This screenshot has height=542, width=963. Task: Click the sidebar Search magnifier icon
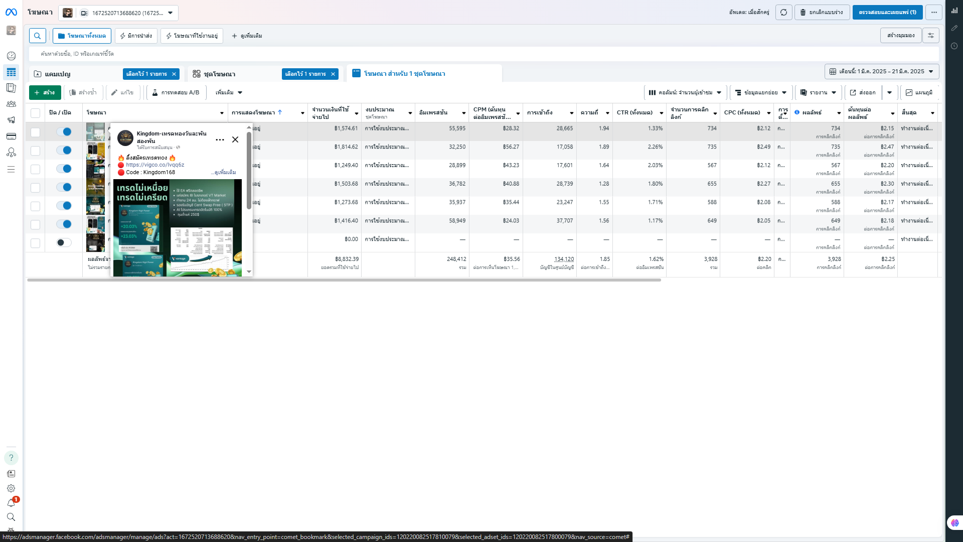pos(11,517)
